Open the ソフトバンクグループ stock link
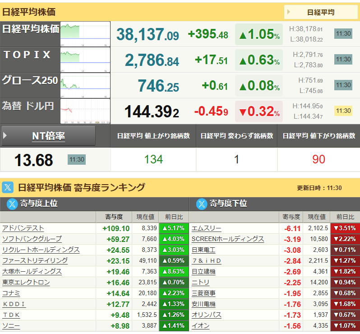Viewport: 360px width, 334px height. click(32, 239)
